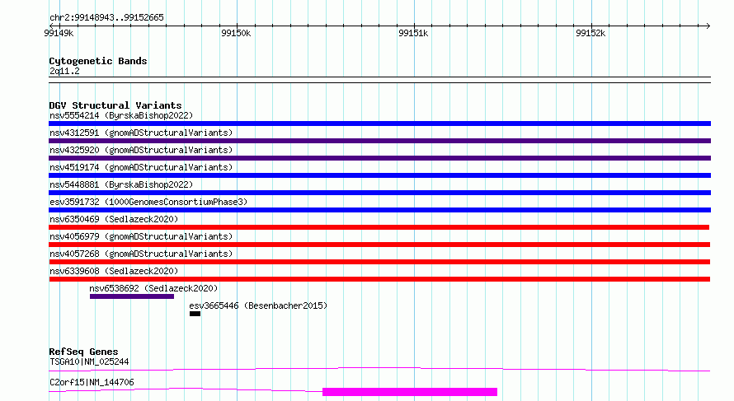Select the magenta C2orf15 exon block
The image size is (734, 401).
[410, 392]
